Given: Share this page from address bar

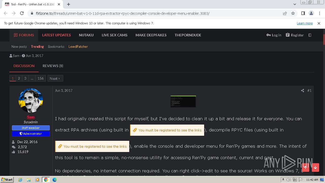Looking at the screenshot, I should (285, 13).
